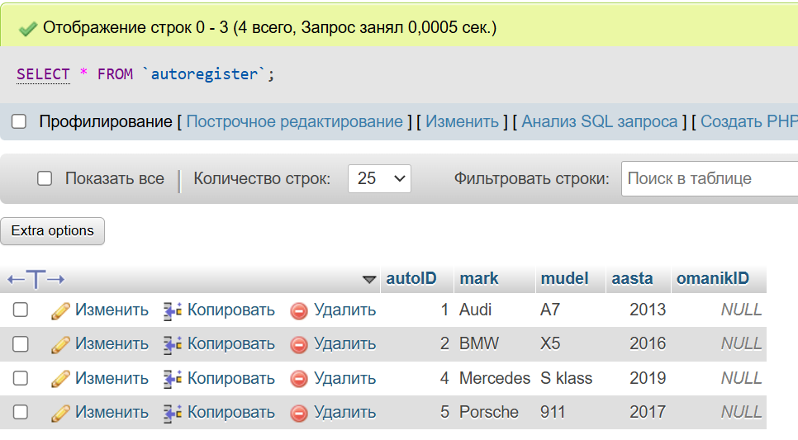The width and height of the screenshot is (798, 440).
Task: Expand the column options triangle before autoID
Action: (x=369, y=279)
